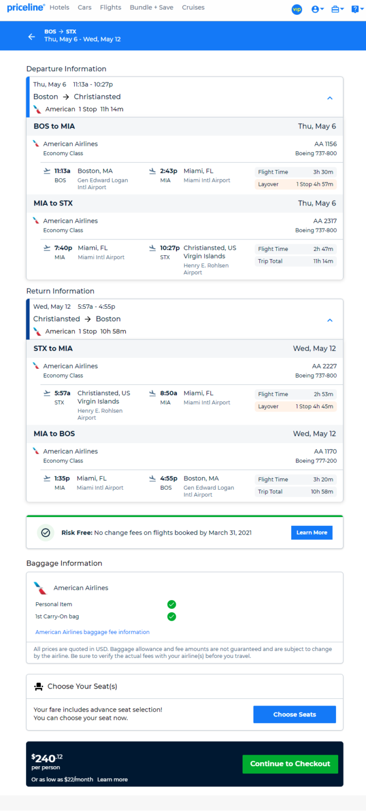The image size is (366, 811).
Task: Click the BOS to MIA segment header
Action: tap(185, 126)
